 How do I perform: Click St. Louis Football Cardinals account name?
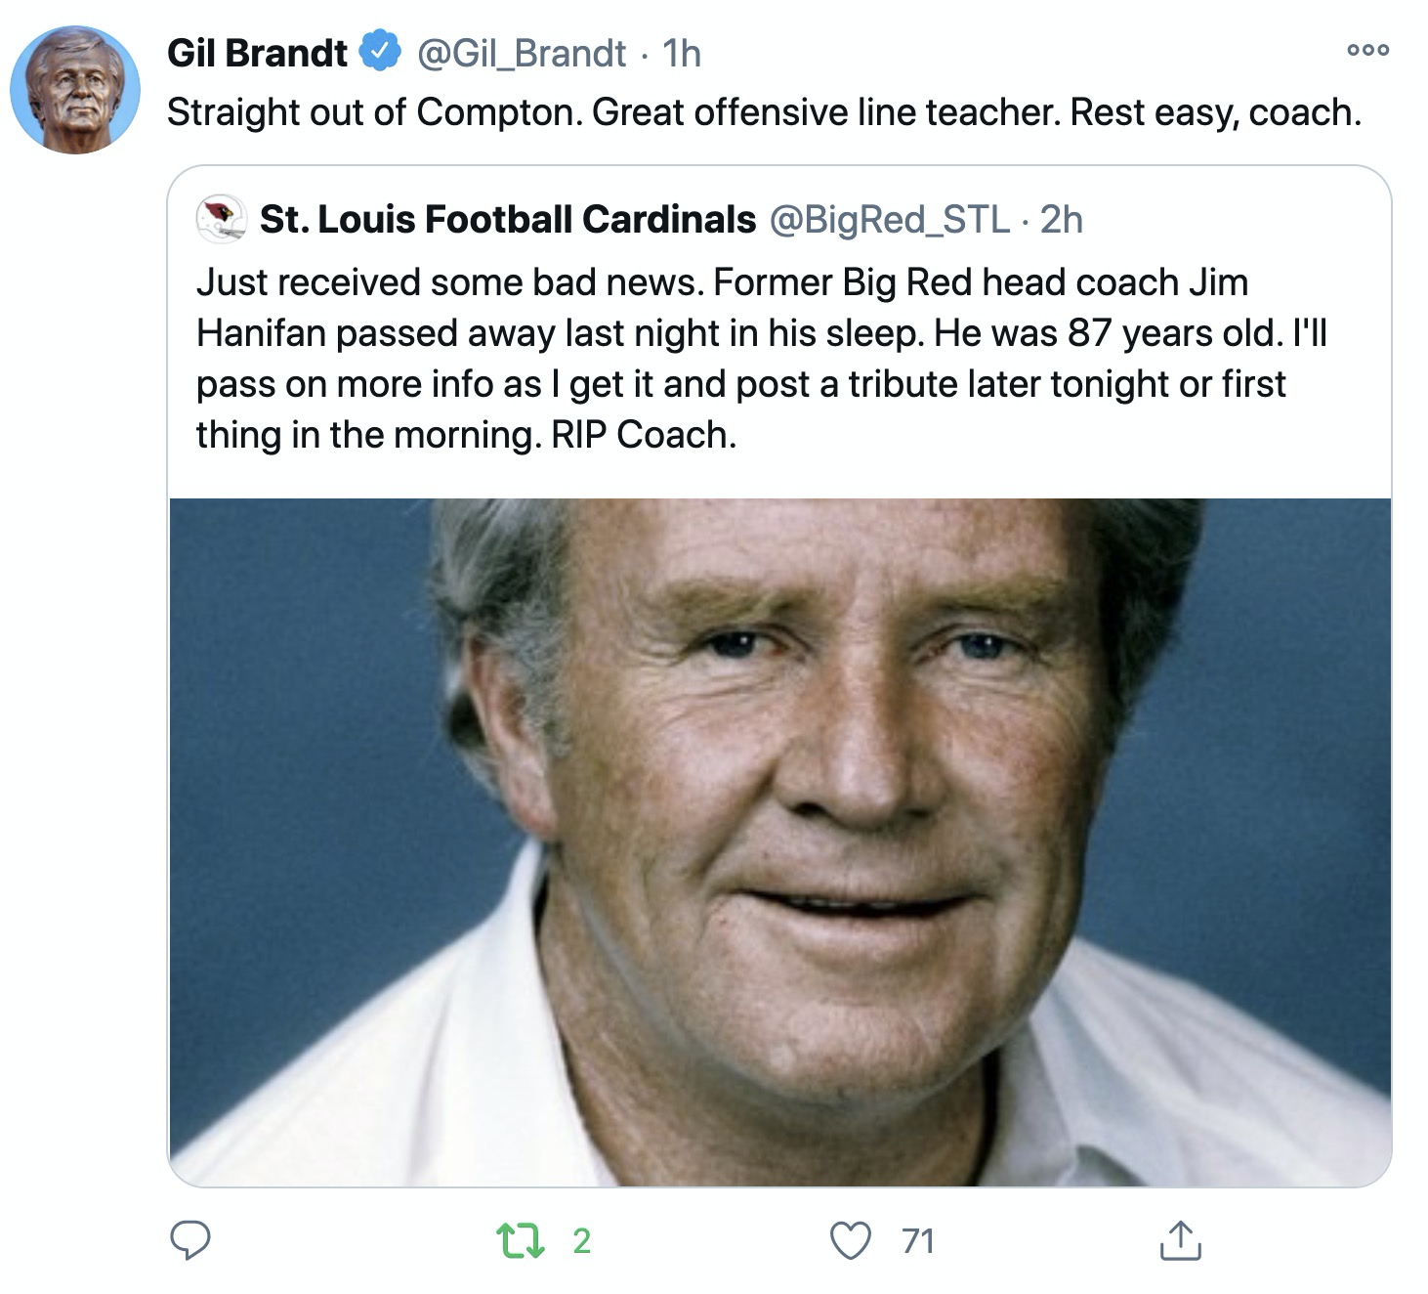[508, 219]
